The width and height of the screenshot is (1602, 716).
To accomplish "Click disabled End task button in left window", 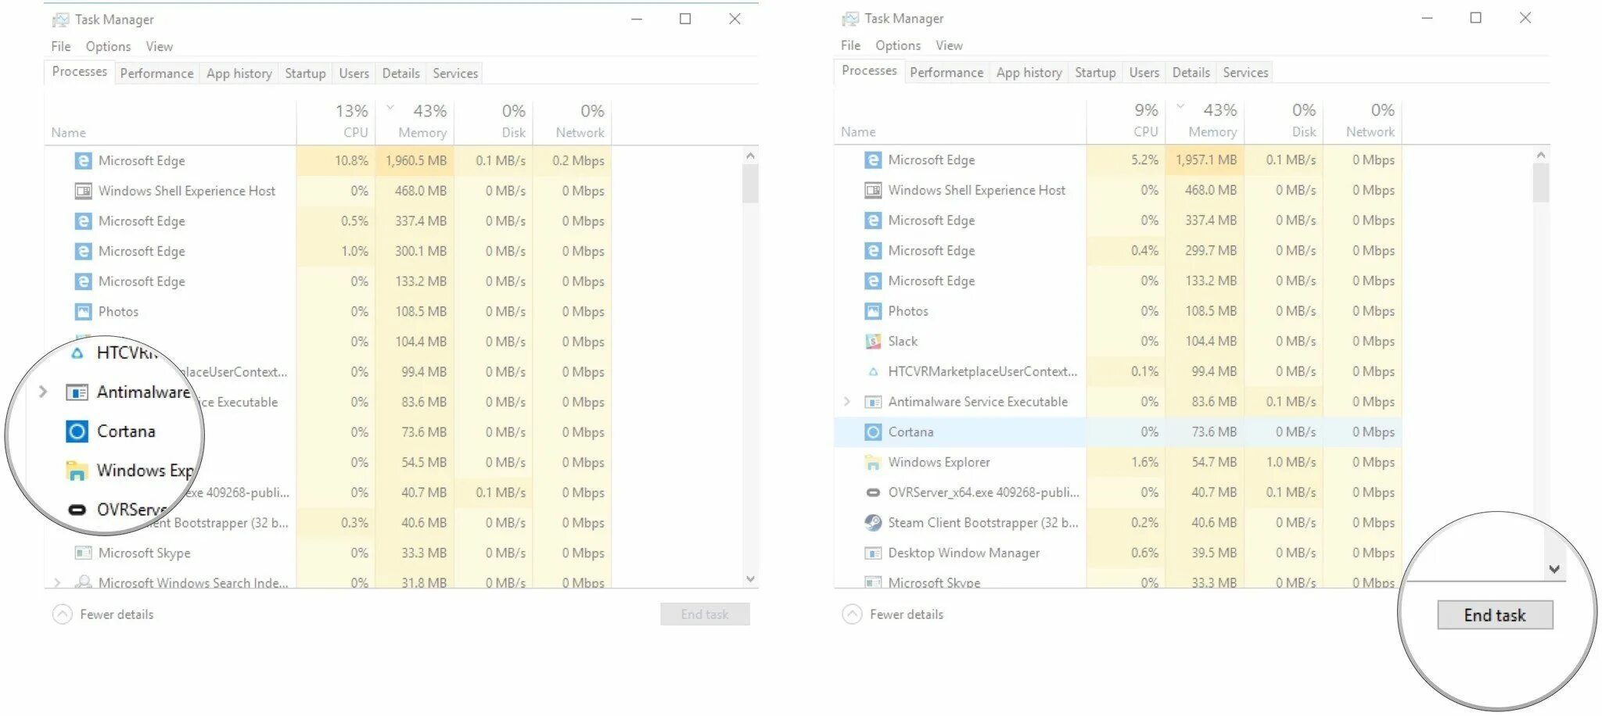I will pyautogui.click(x=705, y=614).
